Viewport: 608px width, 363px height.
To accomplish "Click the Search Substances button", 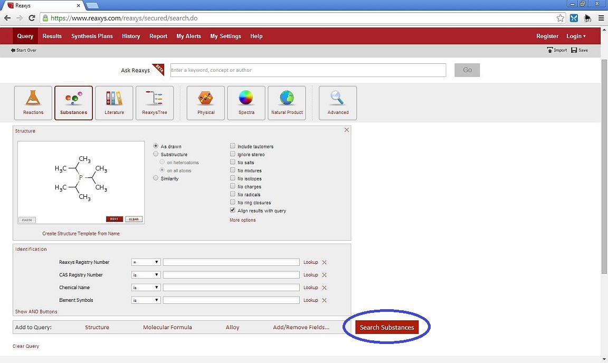I will [386, 327].
